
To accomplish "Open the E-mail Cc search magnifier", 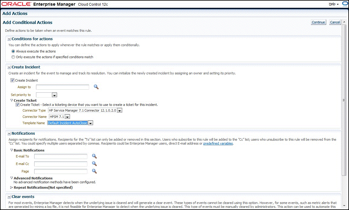I will pyautogui.click(x=94, y=164).
